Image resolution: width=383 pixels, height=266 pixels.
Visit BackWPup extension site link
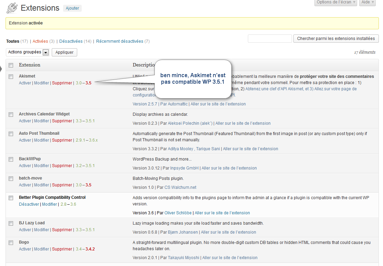pos(229,168)
